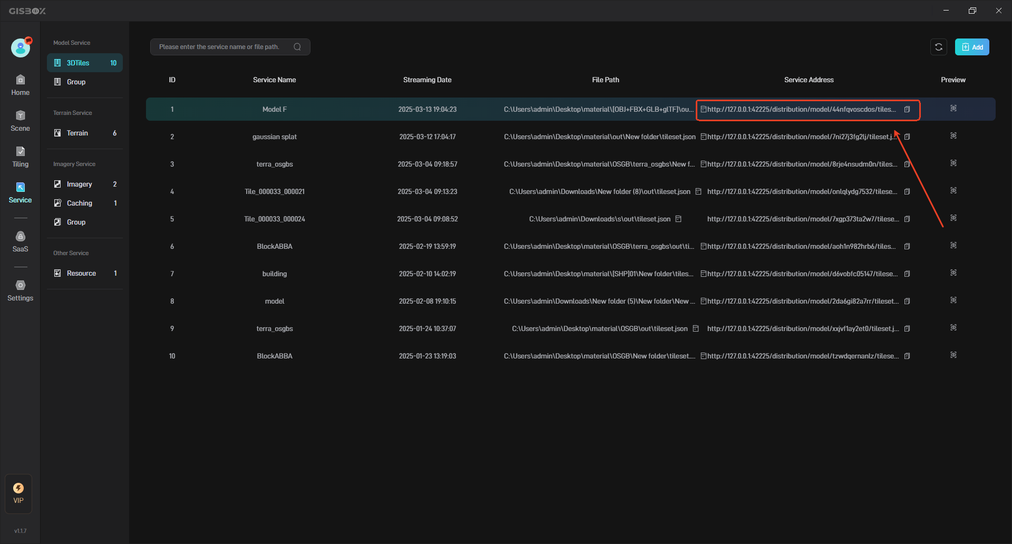Open Imagery service list
1012x544 pixels.
[85, 184]
